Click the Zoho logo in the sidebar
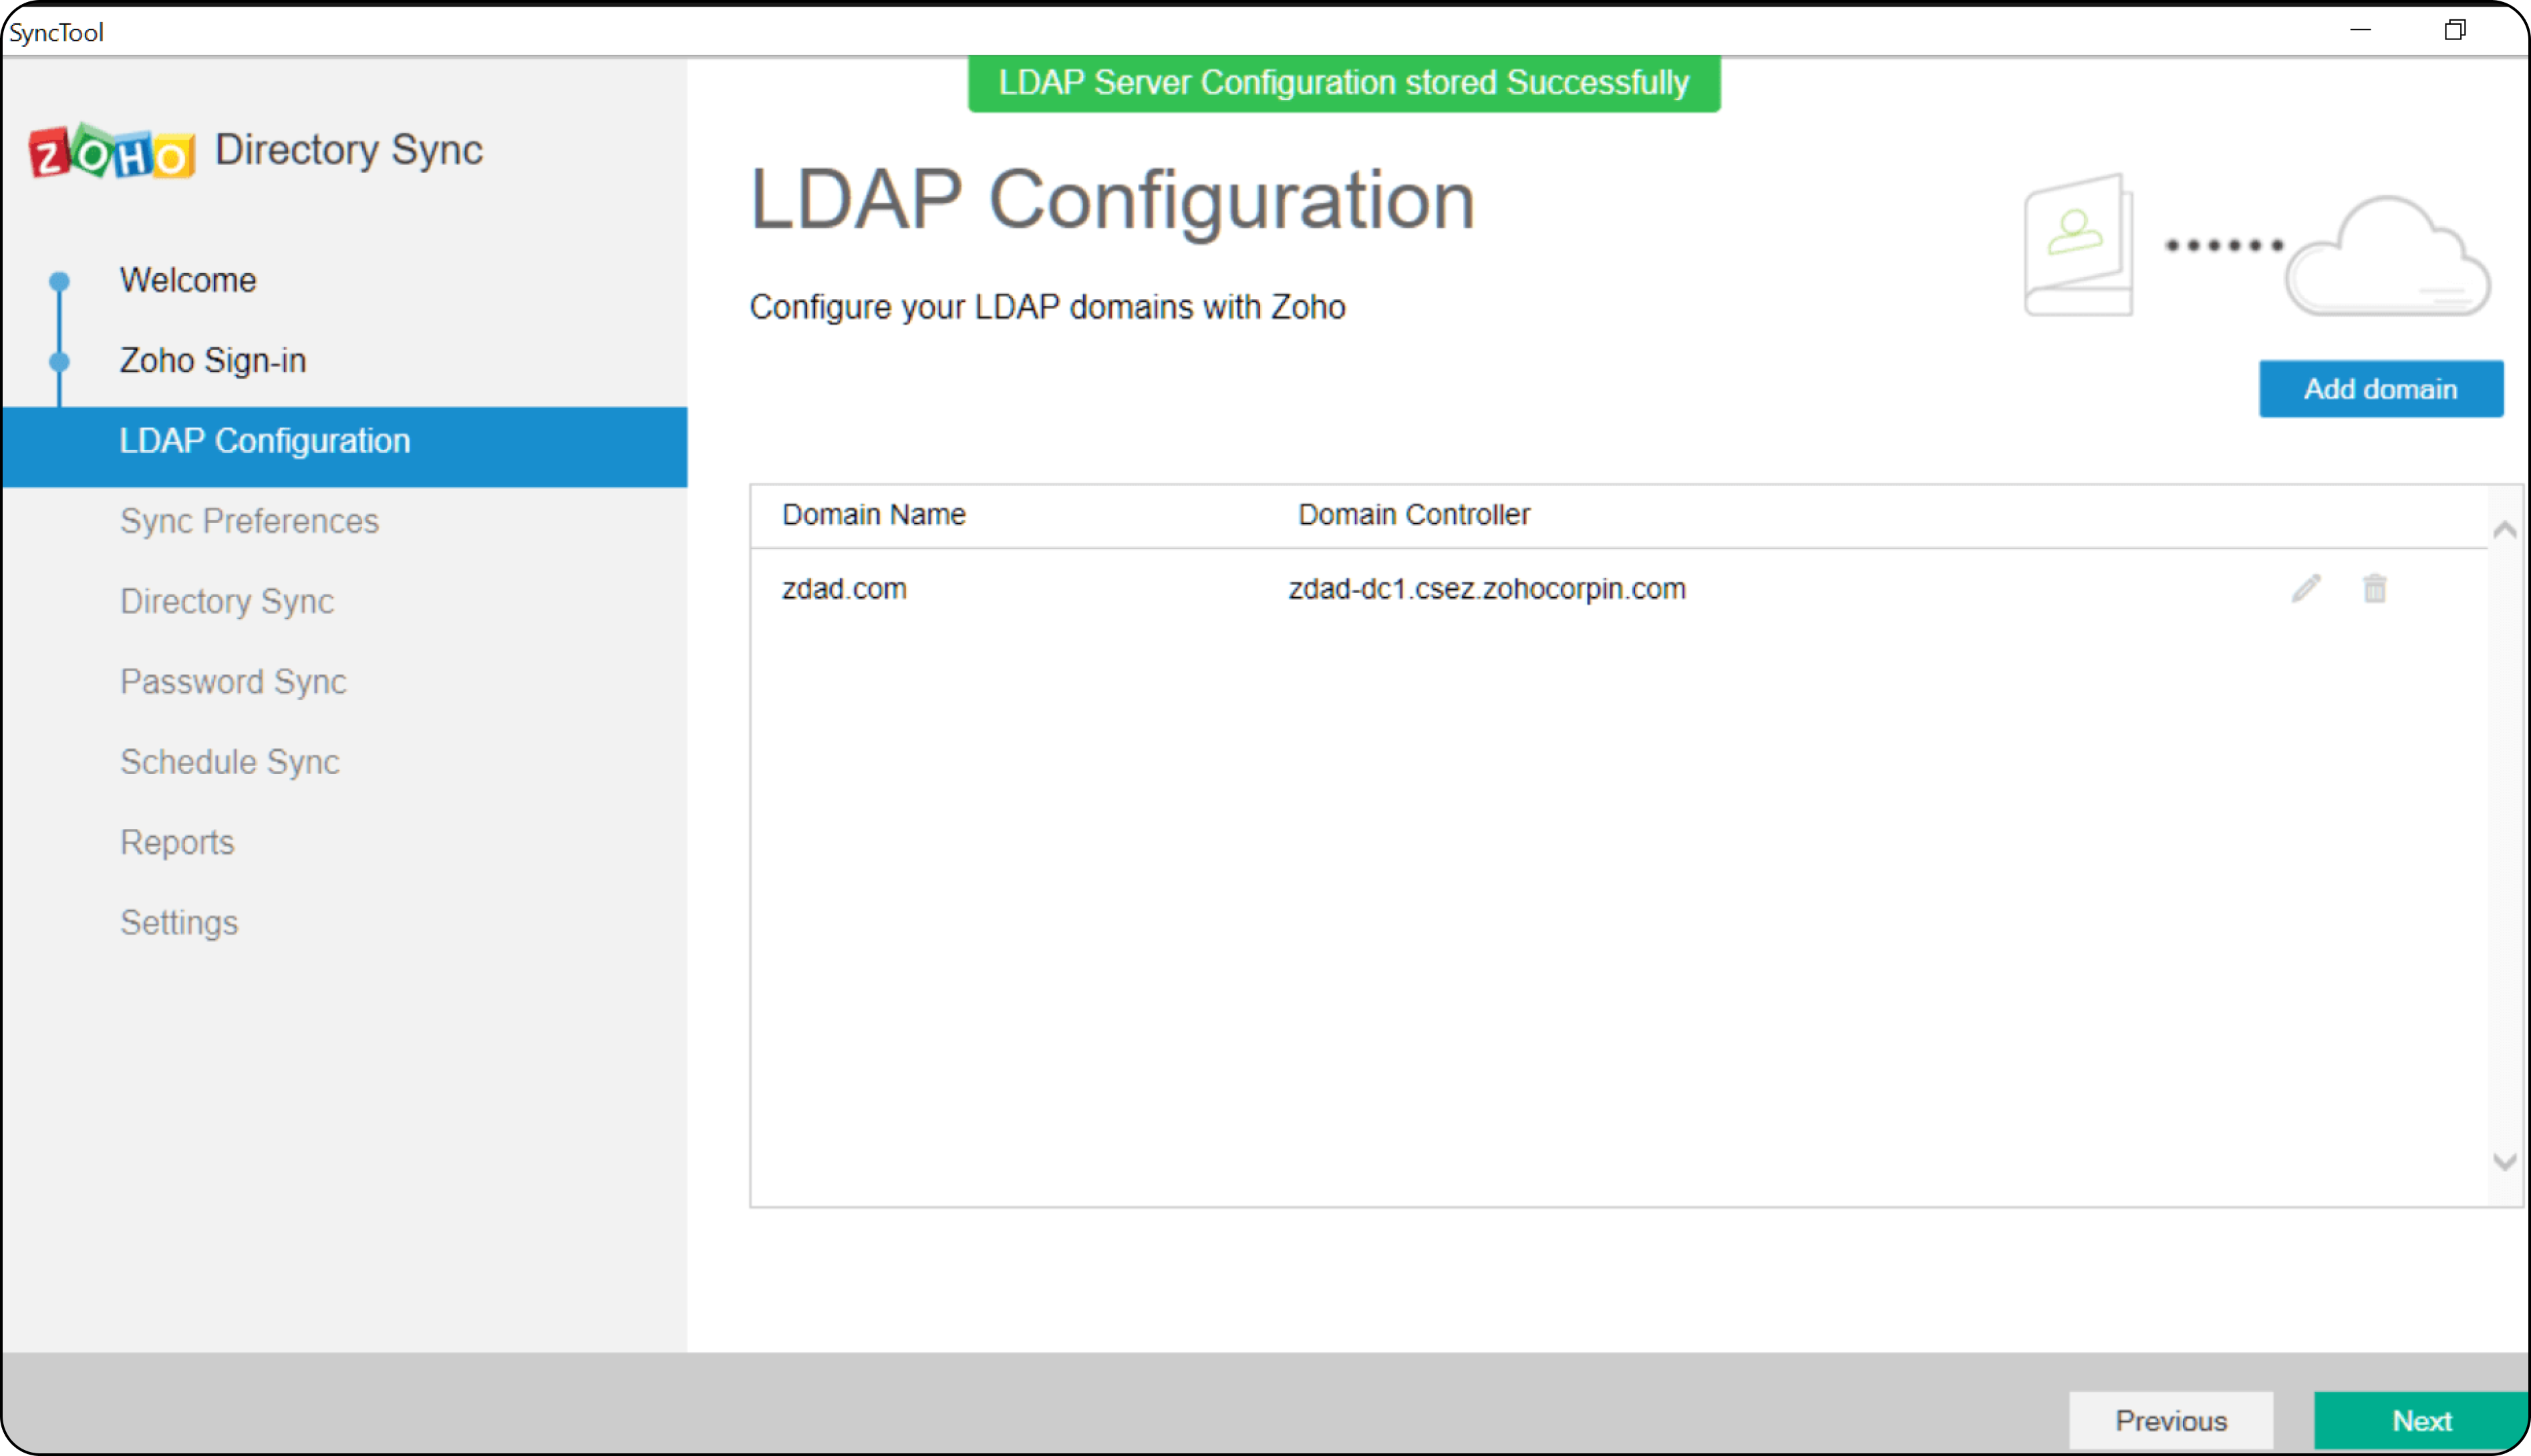 coord(111,152)
